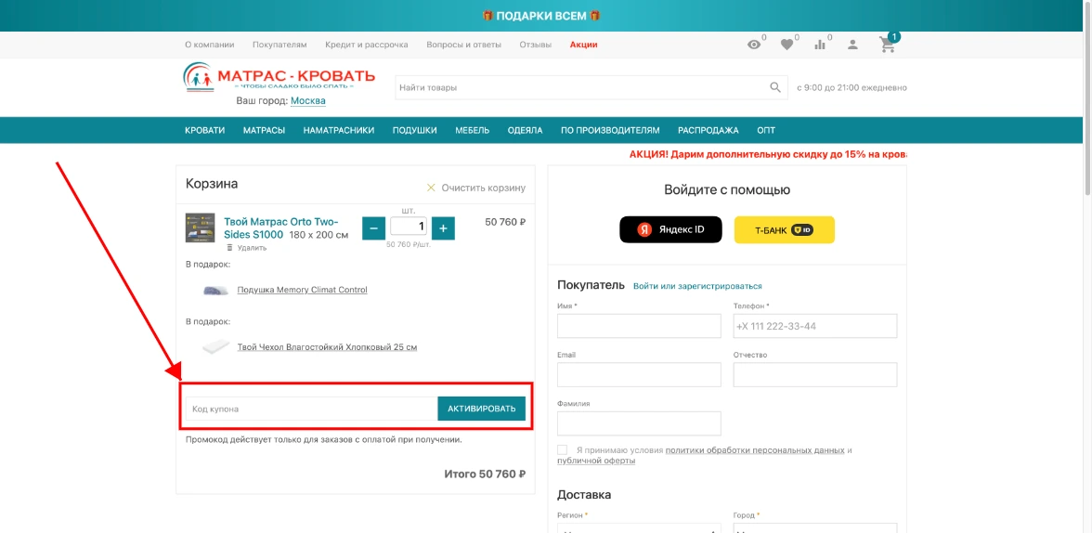Open the viewed items eye icon
1092x533 pixels.
coord(754,45)
